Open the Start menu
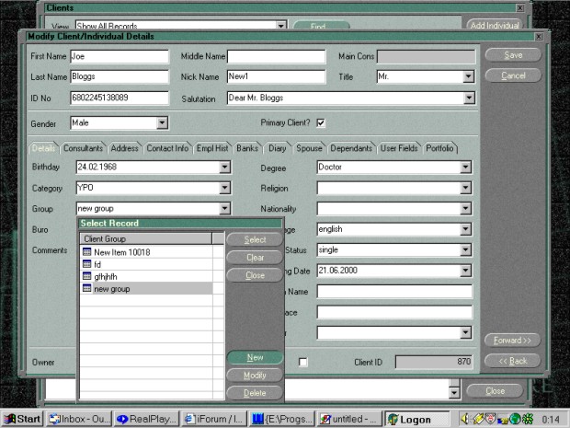The image size is (570, 428). click(22, 419)
